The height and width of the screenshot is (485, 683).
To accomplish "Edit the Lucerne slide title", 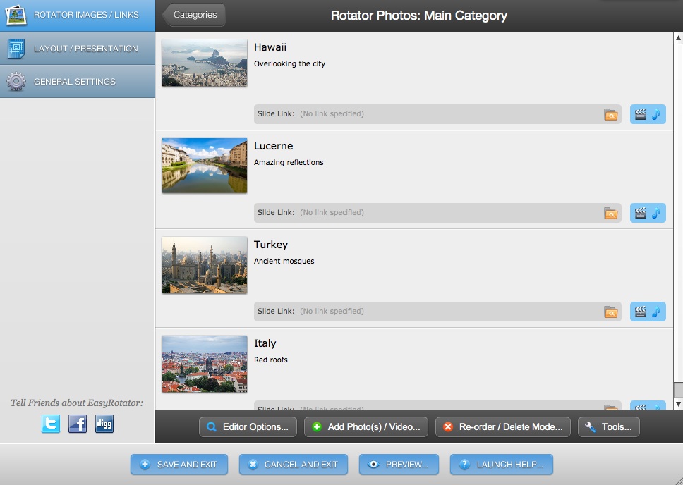I will (274, 146).
